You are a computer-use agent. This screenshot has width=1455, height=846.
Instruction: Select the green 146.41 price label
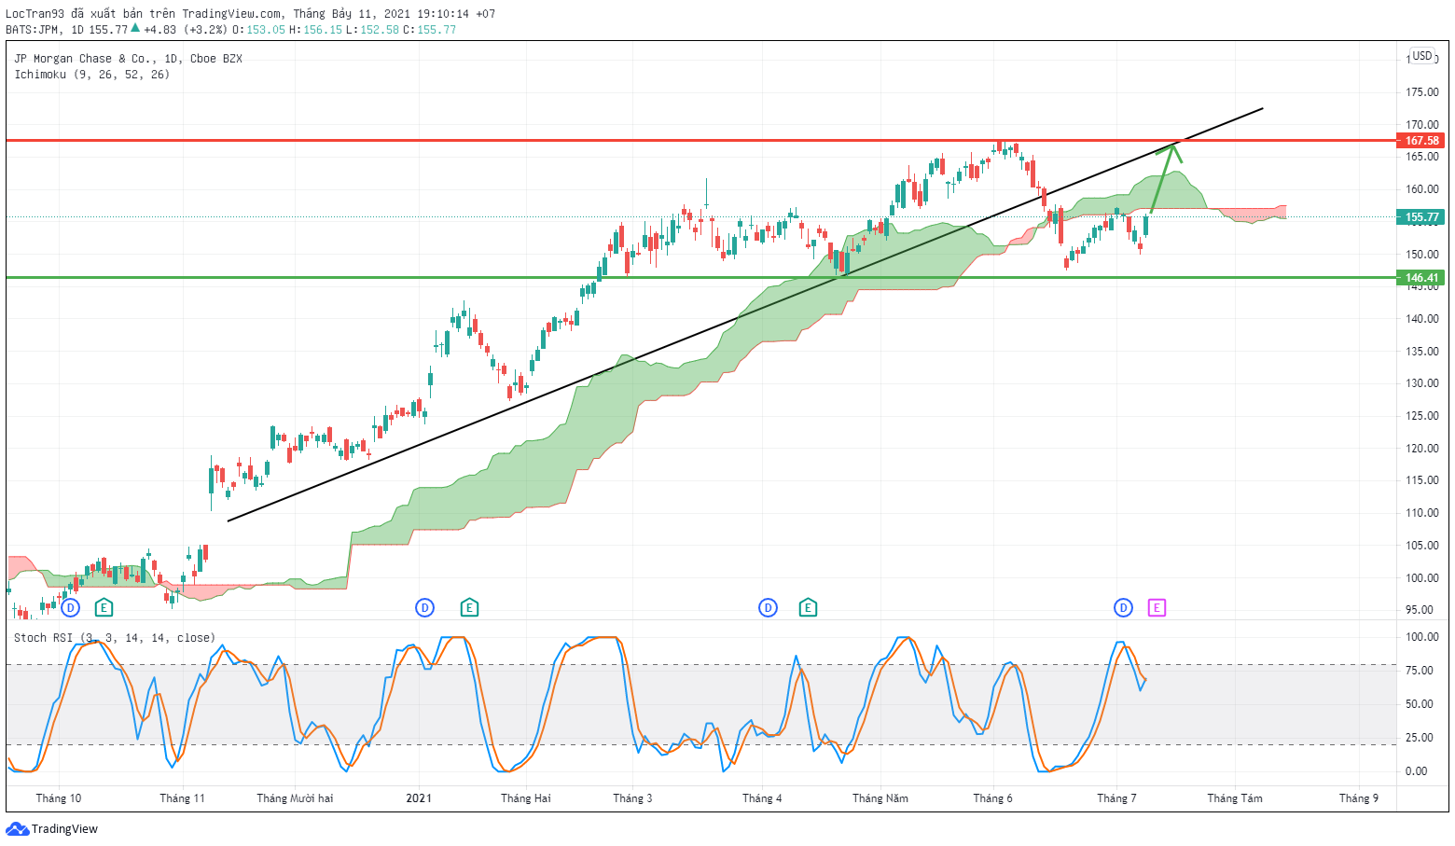[x=1421, y=278]
